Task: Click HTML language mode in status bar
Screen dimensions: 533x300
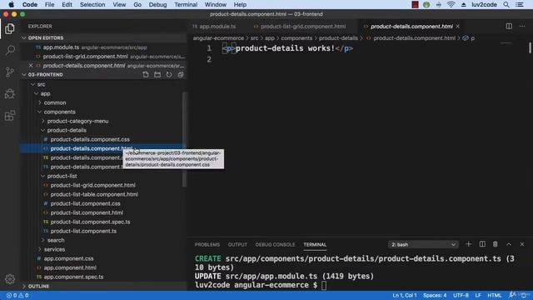Action: (494, 295)
